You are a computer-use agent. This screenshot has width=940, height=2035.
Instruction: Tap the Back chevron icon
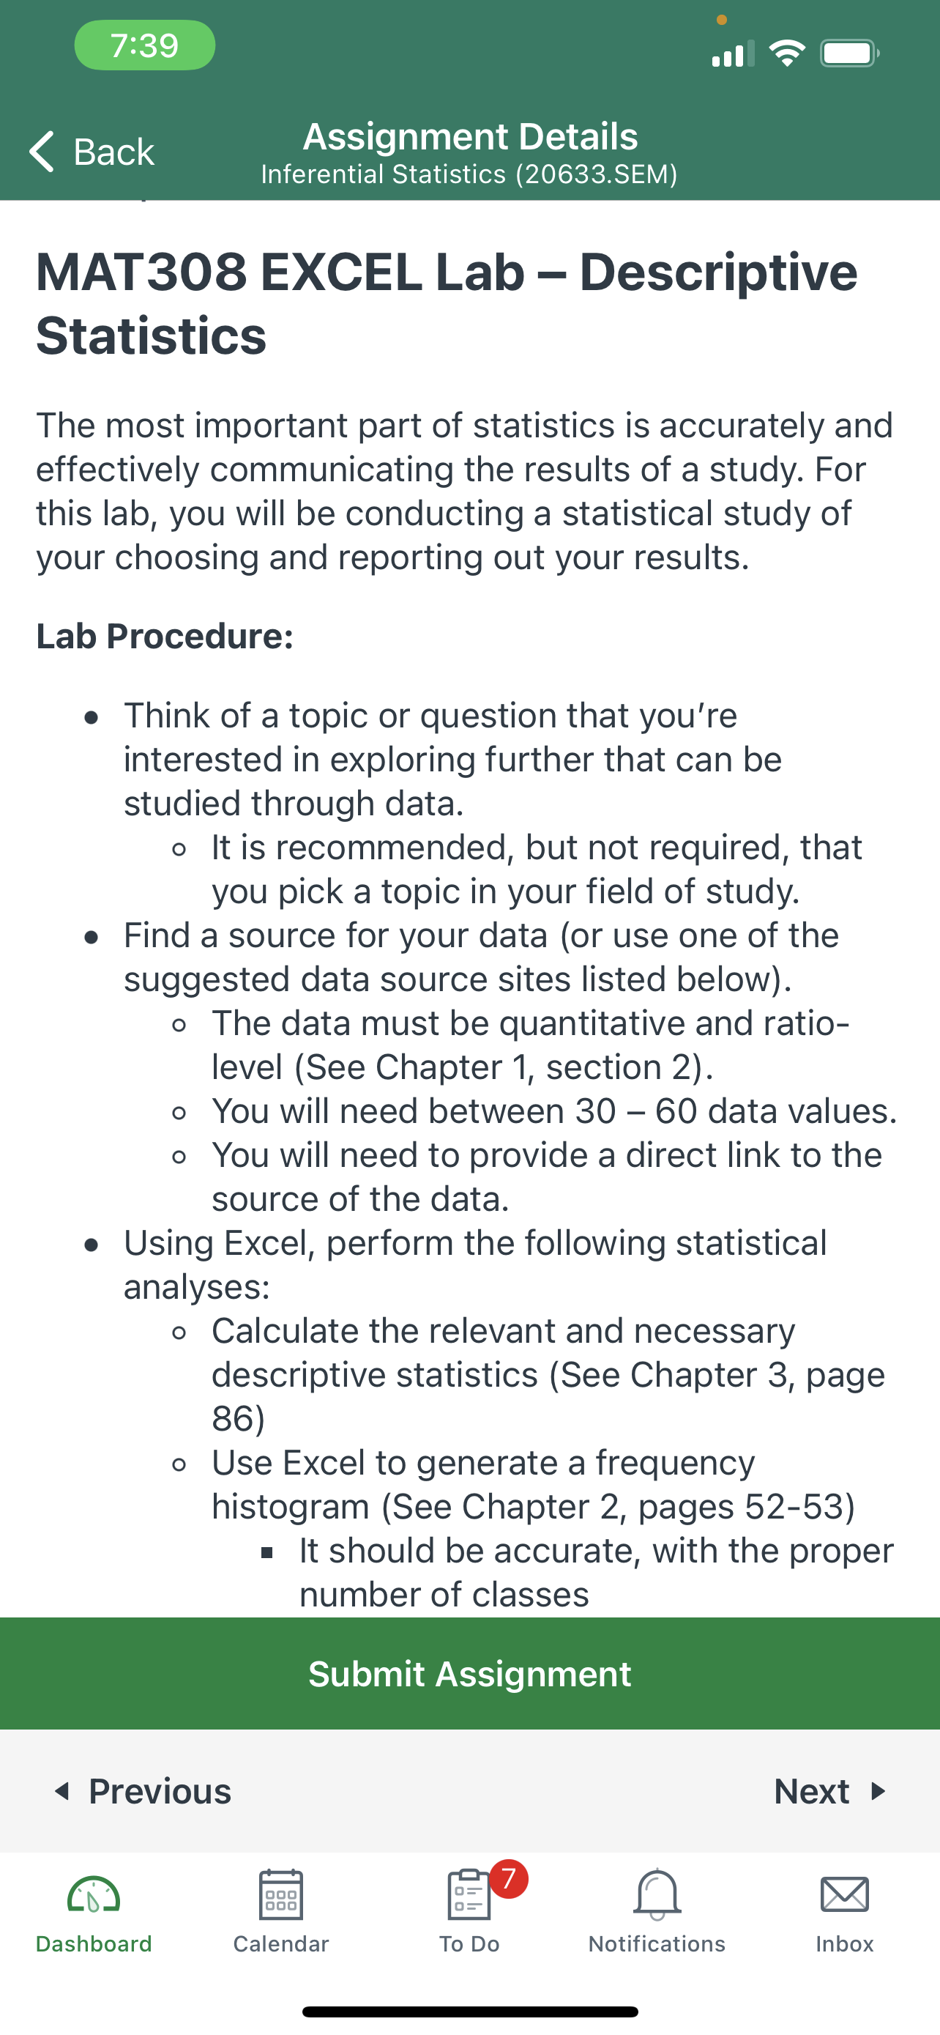(42, 151)
